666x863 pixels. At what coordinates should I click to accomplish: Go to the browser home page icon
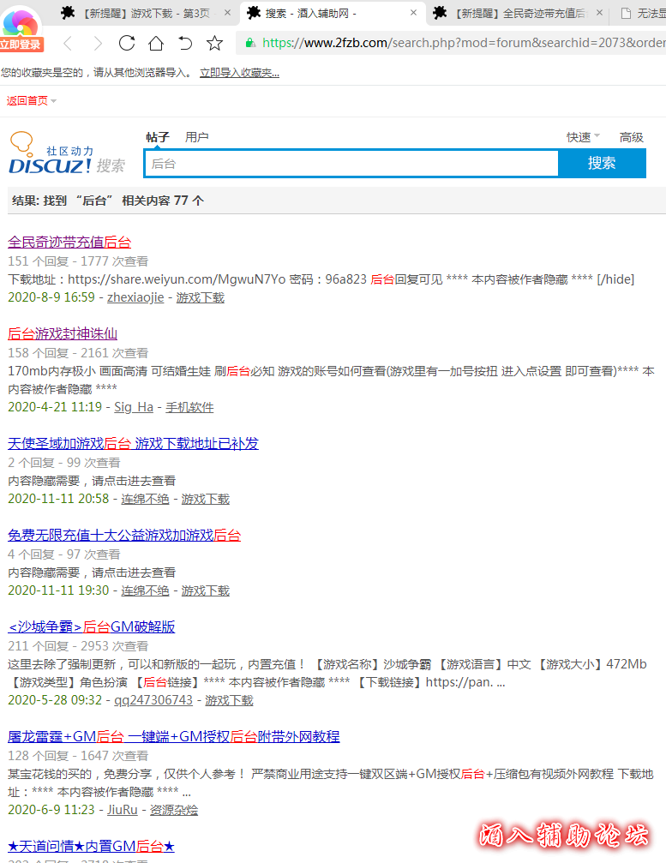point(156,44)
